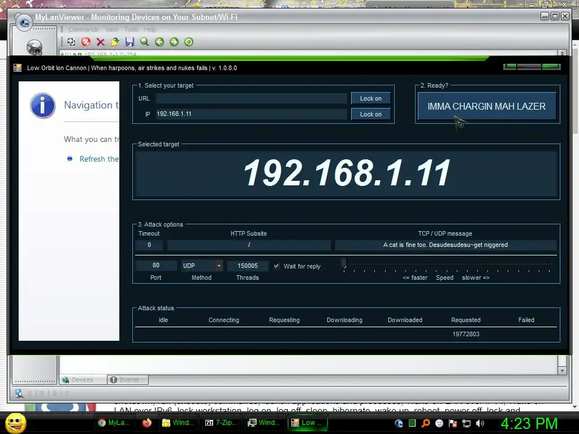The image size is (579, 434).
Task: Open Firefox from the taskbar
Action: [147, 423]
